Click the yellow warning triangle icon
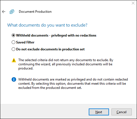 pos(14,60)
